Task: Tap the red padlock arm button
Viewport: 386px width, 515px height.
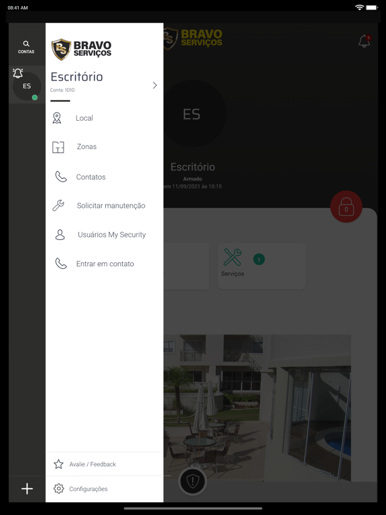Action: 346,207
